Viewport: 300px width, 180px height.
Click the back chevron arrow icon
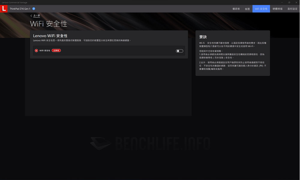pyautogui.click(x=31, y=16)
